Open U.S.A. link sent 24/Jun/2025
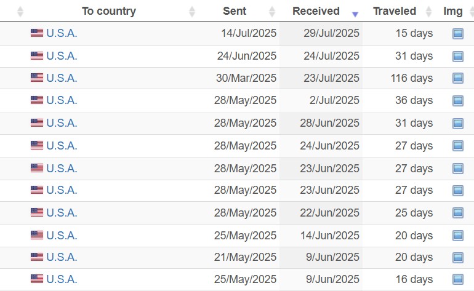This screenshot has height=291, width=474. [62, 56]
